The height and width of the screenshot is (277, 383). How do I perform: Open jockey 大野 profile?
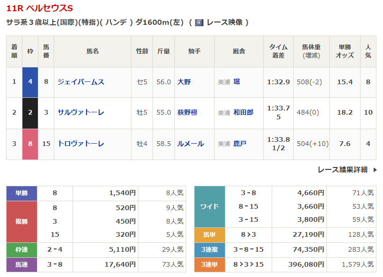tap(184, 82)
